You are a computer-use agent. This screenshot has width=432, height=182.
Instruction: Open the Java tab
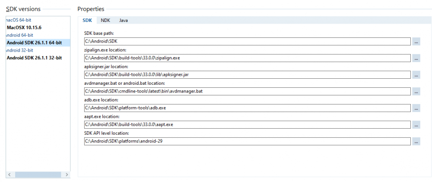point(124,20)
